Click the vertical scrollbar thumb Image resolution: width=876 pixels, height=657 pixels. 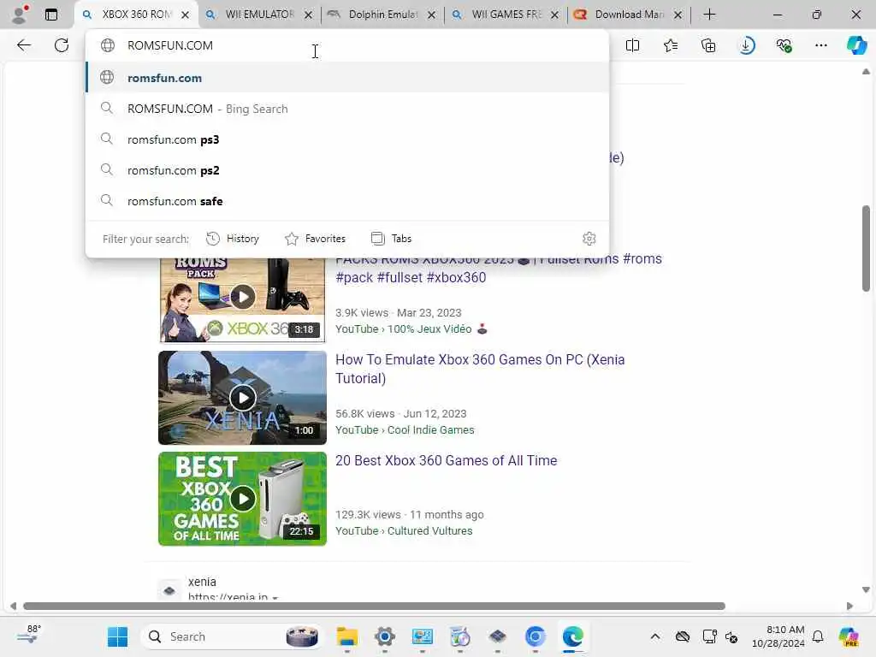pos(866,249)
